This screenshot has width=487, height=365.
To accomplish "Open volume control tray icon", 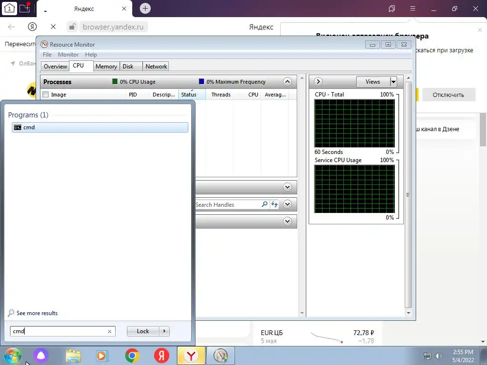I will [439, 356].
